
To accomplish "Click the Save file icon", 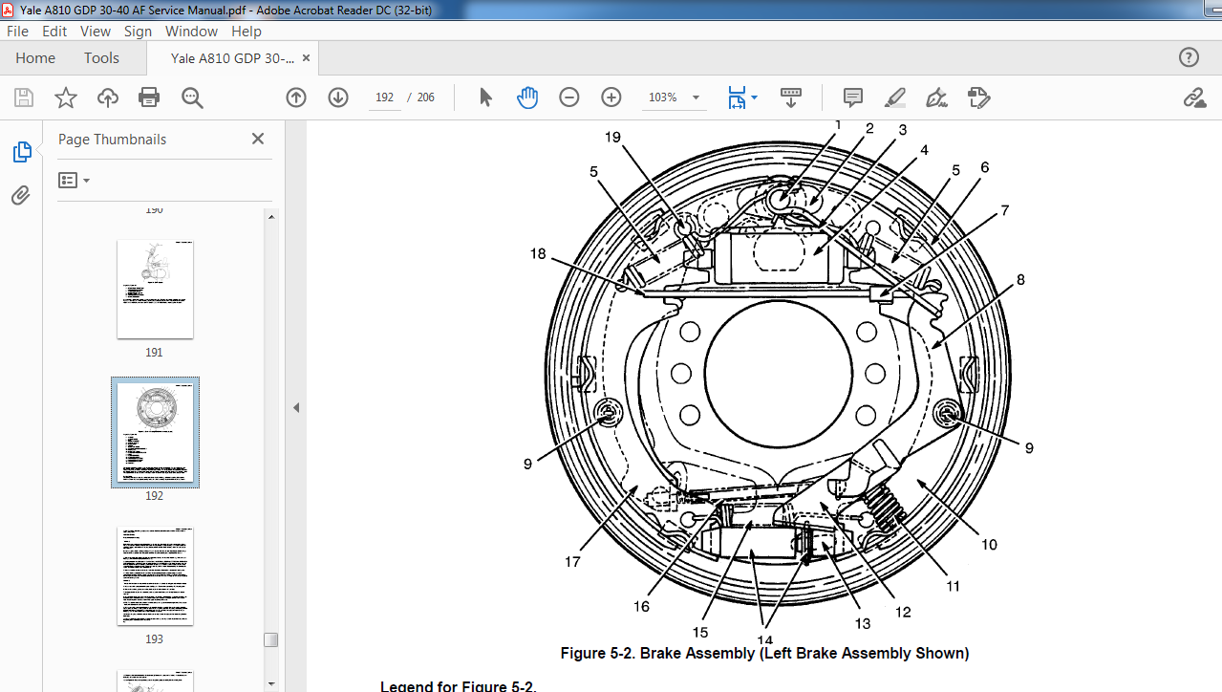I will click(24, 97).
